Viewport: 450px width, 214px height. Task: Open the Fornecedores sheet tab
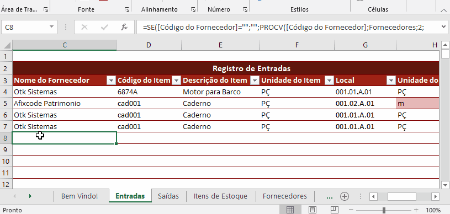285,196
